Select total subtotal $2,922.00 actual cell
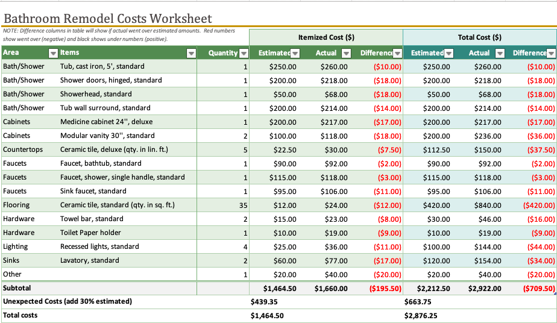The width and height of the screenshot is (557, 323). click(480, 288)
